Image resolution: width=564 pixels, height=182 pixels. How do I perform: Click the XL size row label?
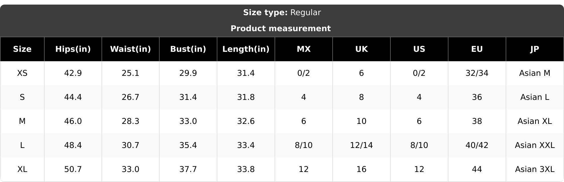(22, 169)
